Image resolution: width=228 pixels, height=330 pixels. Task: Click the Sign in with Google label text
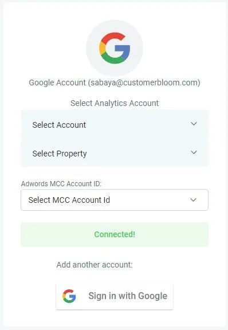128,296
